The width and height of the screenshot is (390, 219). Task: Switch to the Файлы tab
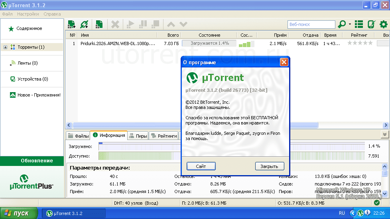coord(78,136)
